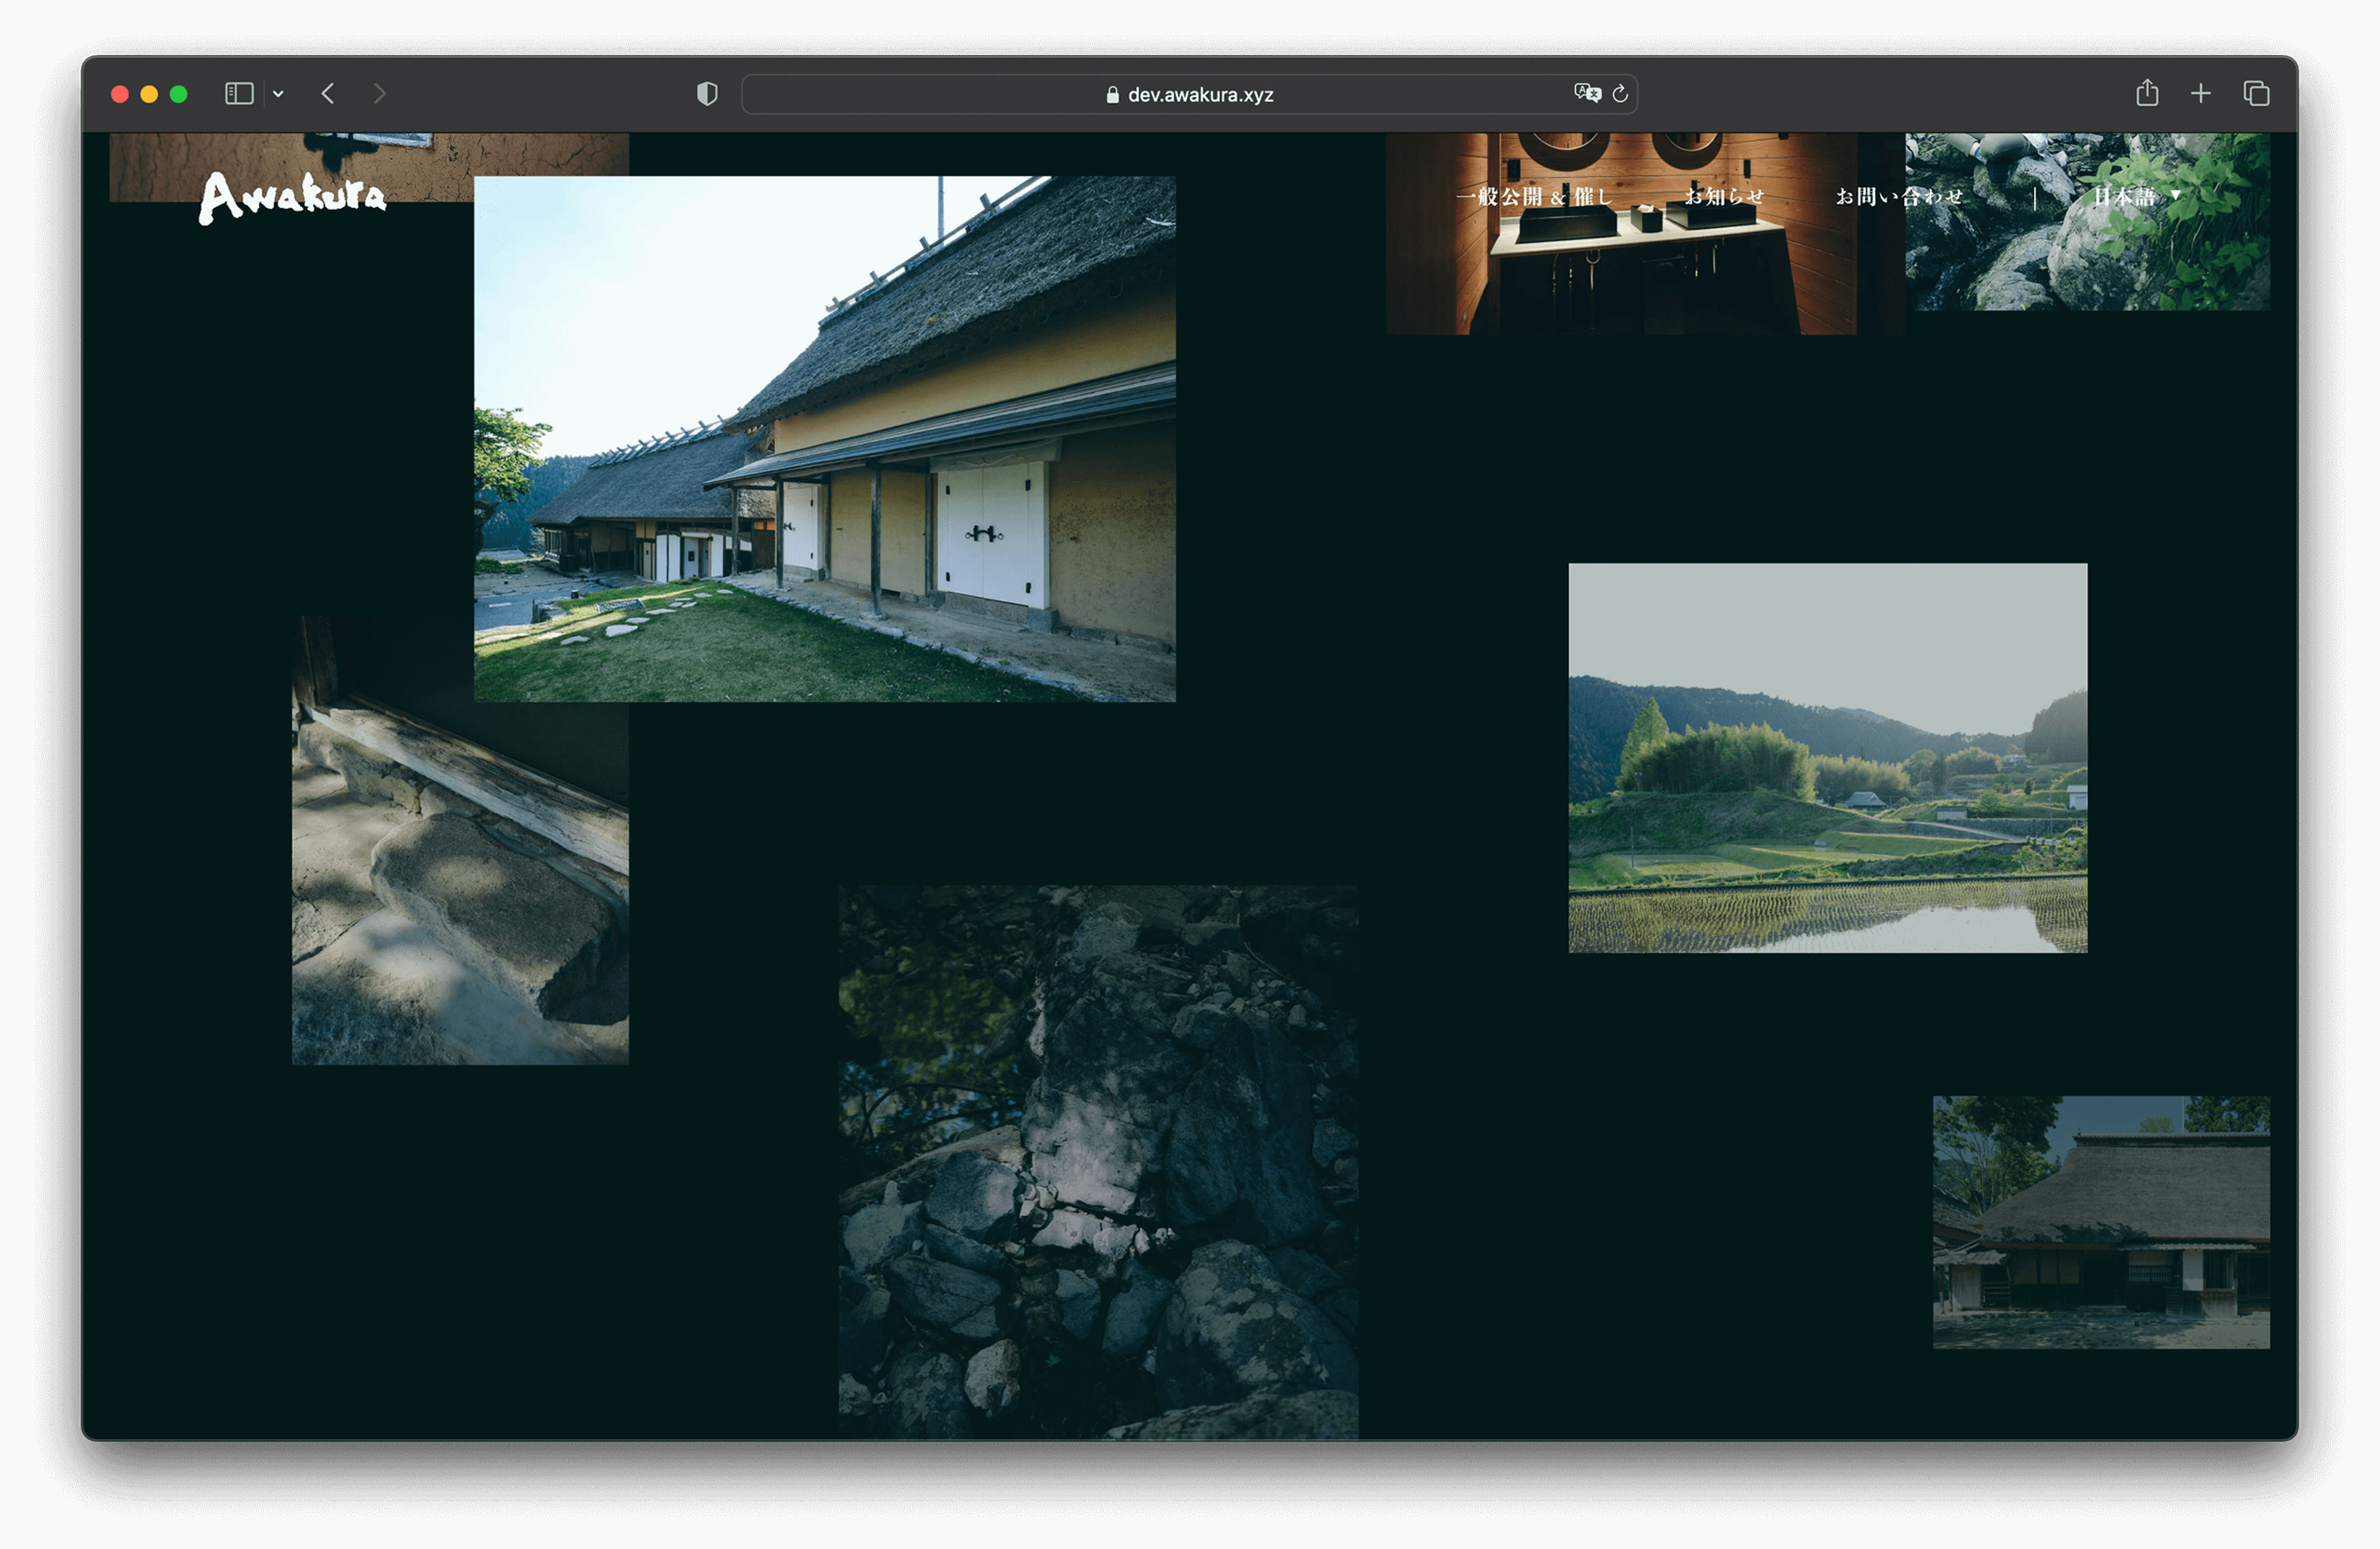Show the tab overview icon
Image resolution: width=2380 pixels, height=1549 pixels.
(2256, 94)
